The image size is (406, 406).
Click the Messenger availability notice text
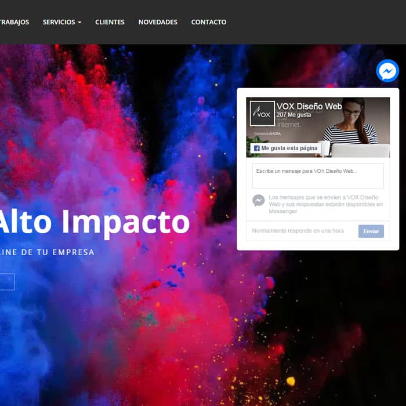(x=325, y=204)
